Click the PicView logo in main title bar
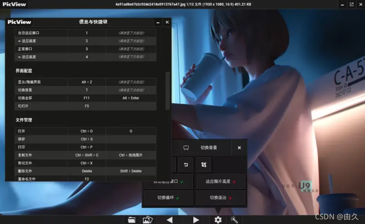 click(14, 4)
